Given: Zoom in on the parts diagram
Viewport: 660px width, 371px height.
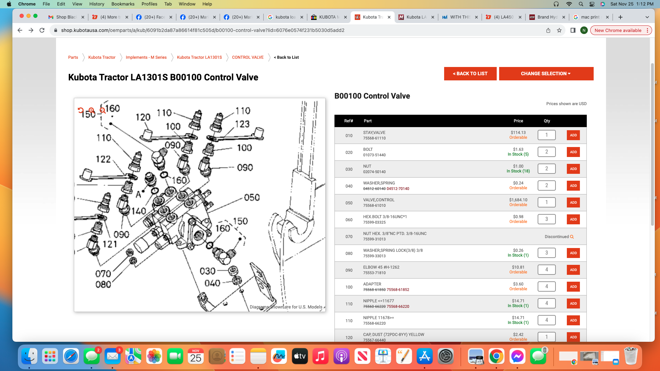Looking at the screenshot, I should 91,110.
